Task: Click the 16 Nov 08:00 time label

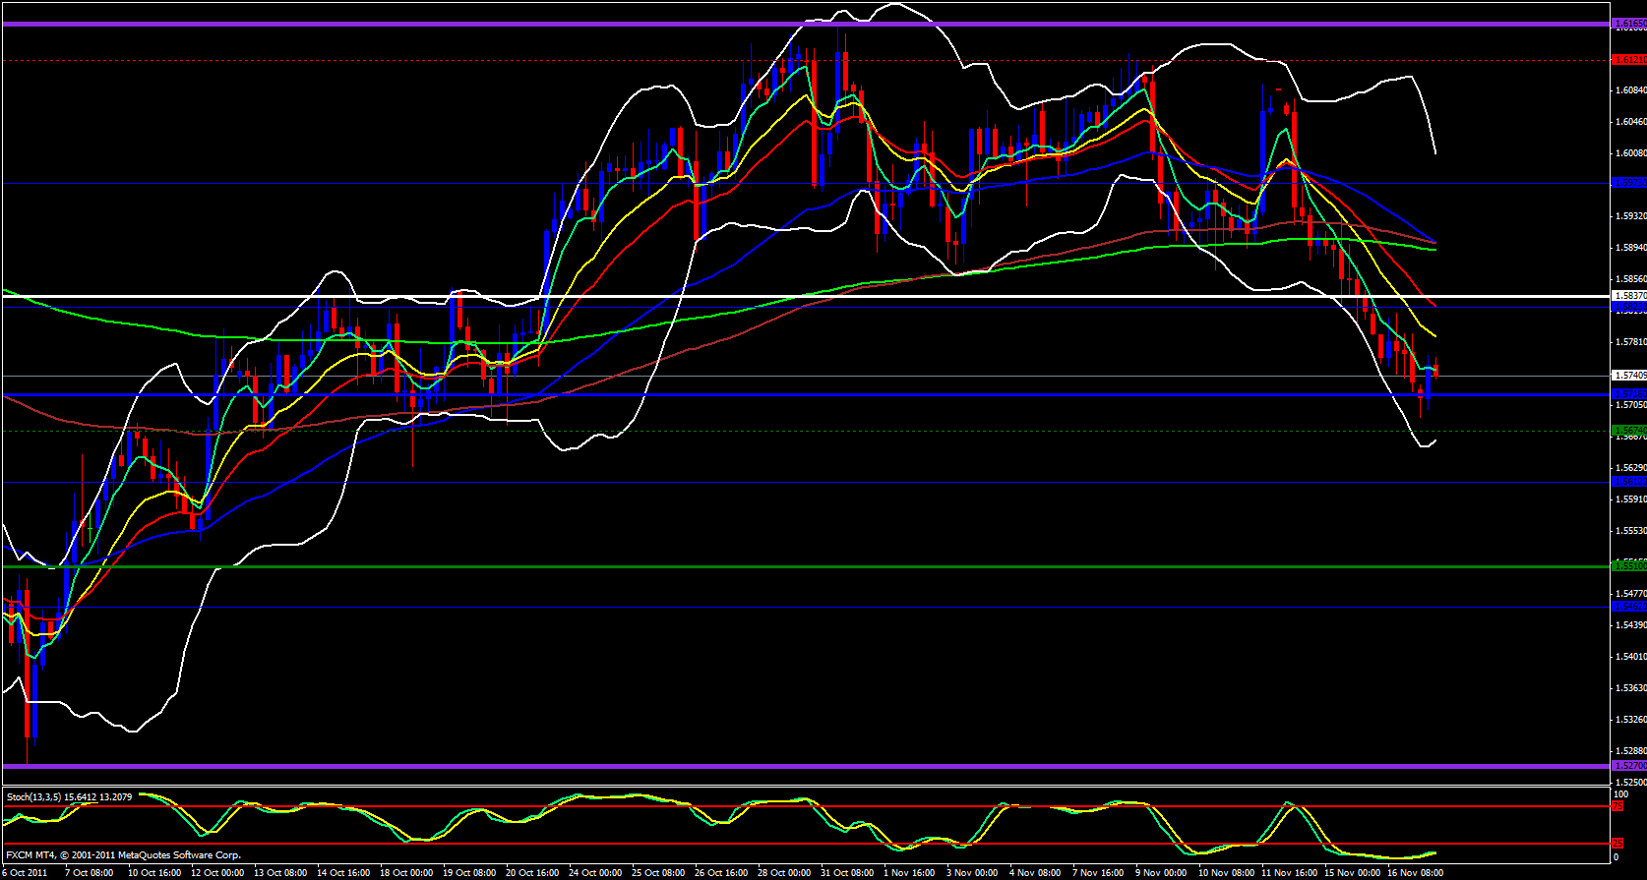Action: (1415, 872)
